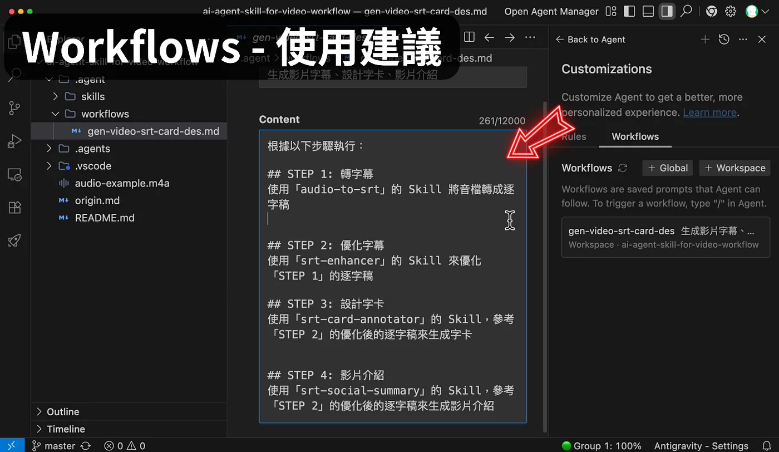Click the rocket icon in activity bar
Image resolution: width=779 pixels, height=452 pixels.
14,240
